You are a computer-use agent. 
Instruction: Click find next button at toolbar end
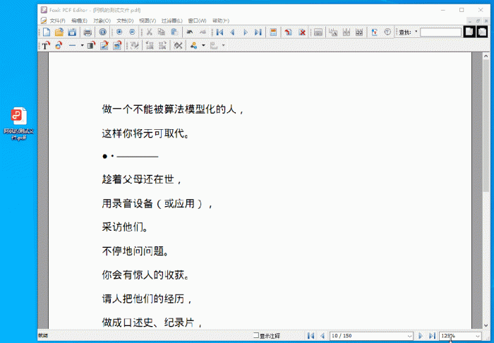click(x=482, y=32)
